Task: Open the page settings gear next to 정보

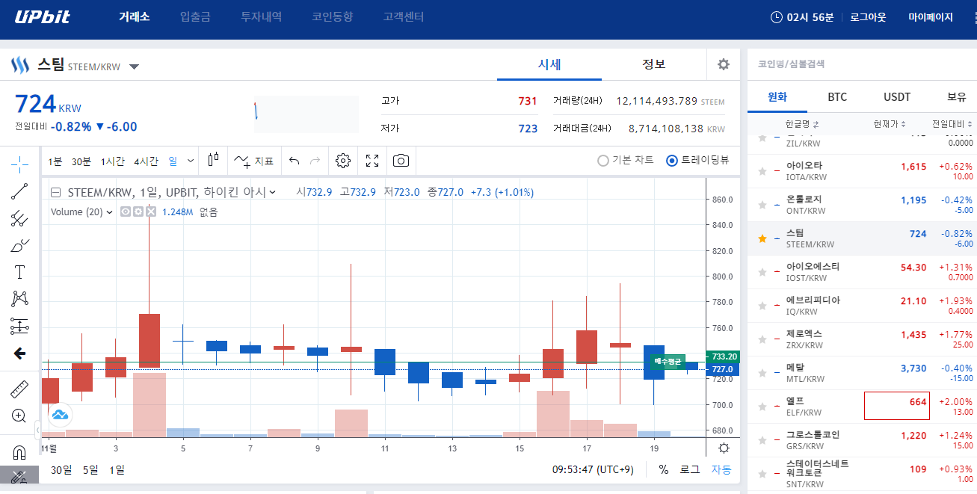Action: 723,64
